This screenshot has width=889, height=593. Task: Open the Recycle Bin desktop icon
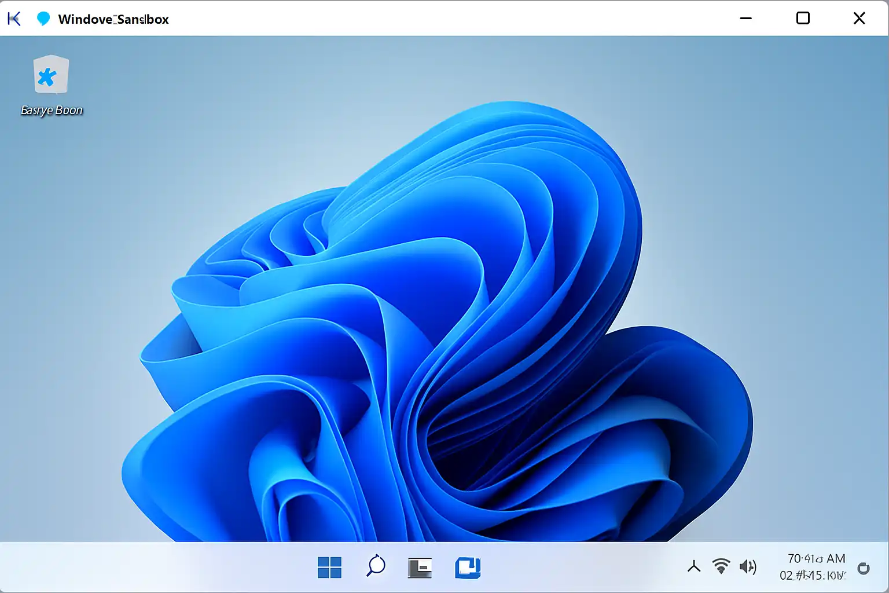(x=51, y=75)
